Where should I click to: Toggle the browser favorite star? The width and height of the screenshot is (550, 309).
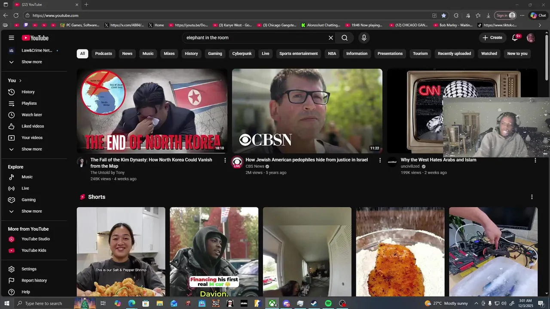click(444, 15)
